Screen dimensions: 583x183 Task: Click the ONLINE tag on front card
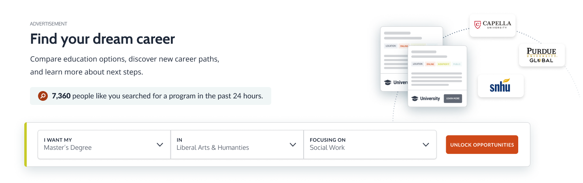(430, 64)
